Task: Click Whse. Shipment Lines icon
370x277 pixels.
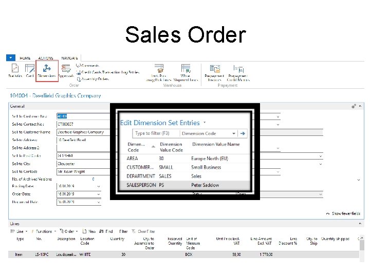Action: [x=186, y=72]
